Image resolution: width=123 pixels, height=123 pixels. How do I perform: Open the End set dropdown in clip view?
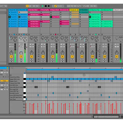pyautogui.click(x=7, y=75)
